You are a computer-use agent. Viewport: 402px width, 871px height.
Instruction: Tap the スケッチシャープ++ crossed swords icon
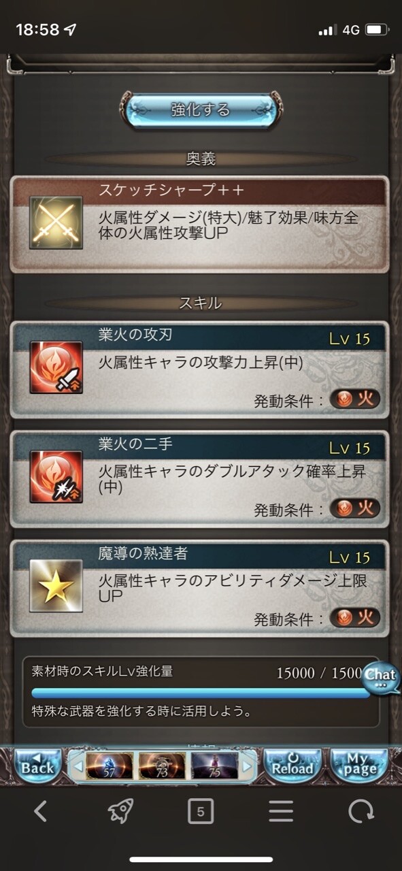click(56, 223)
